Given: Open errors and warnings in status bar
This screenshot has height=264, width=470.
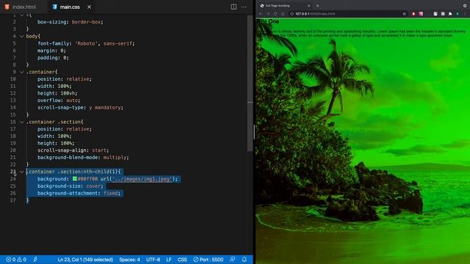Looking at the screenshot, I should coord(16,260).
